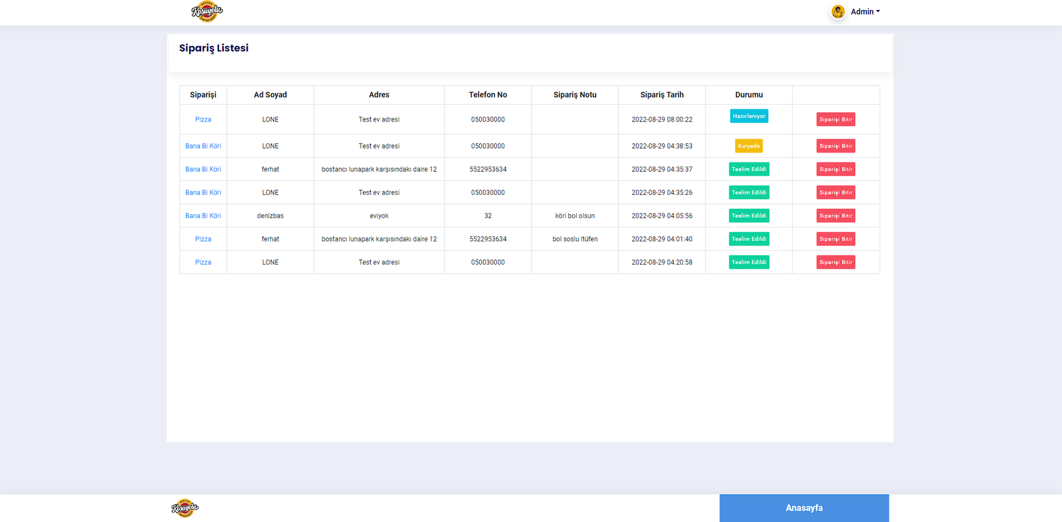This screenshot has width=1062, height=522.
Task: Click Teslim Edildi badge for the 04:35:26 order
Action: 749,192
